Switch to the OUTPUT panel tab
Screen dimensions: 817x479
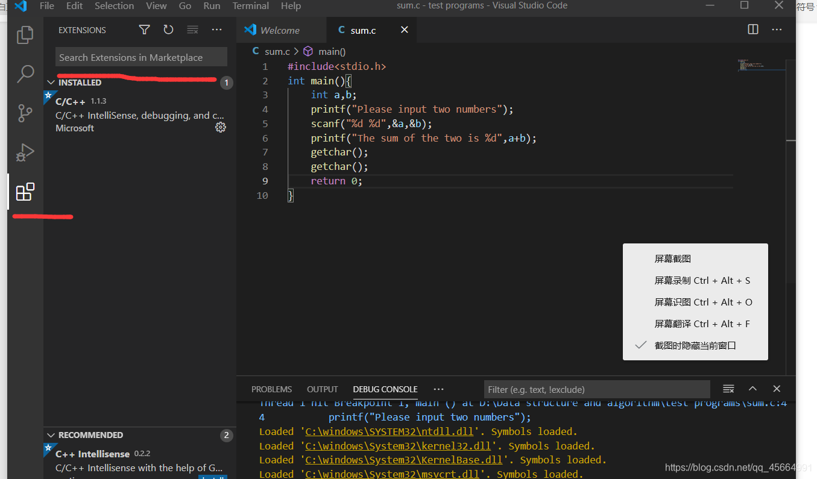point(323,389)
